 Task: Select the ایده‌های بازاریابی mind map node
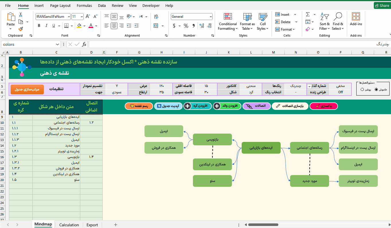[261, 148]
